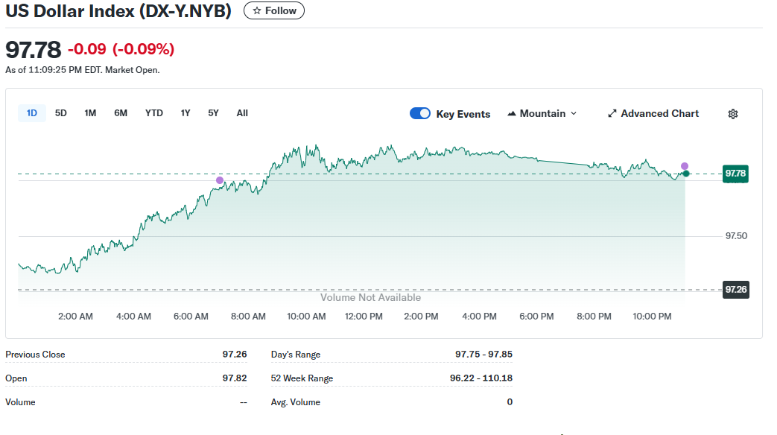This screenshot has height=435, width=777.
Task: Click the Advanced Chart expand icon
Action: pyautogui.click(x=612, y=114)
